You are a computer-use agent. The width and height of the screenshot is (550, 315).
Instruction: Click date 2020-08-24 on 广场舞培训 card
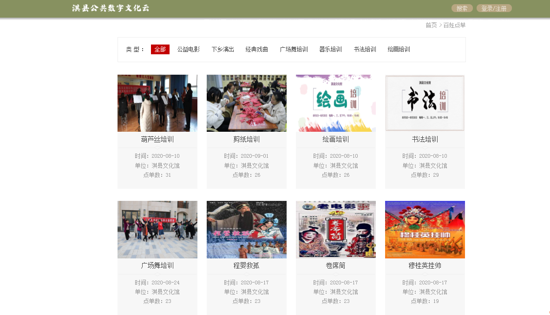click(x=165, y=283)
